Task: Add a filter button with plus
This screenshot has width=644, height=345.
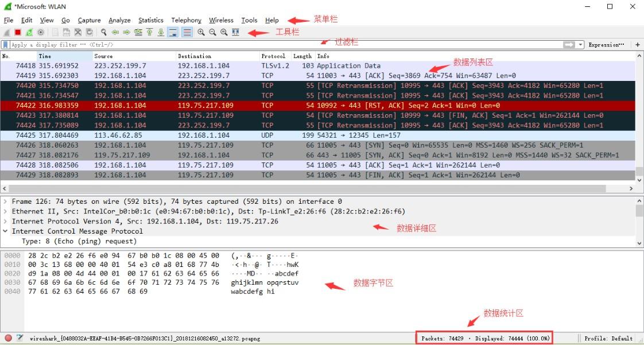Action: (638, 45)
